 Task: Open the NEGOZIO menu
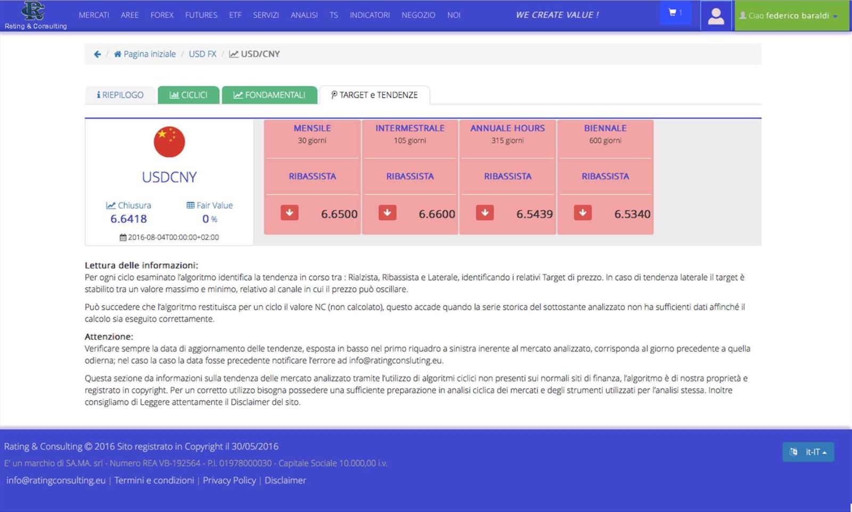418,15
